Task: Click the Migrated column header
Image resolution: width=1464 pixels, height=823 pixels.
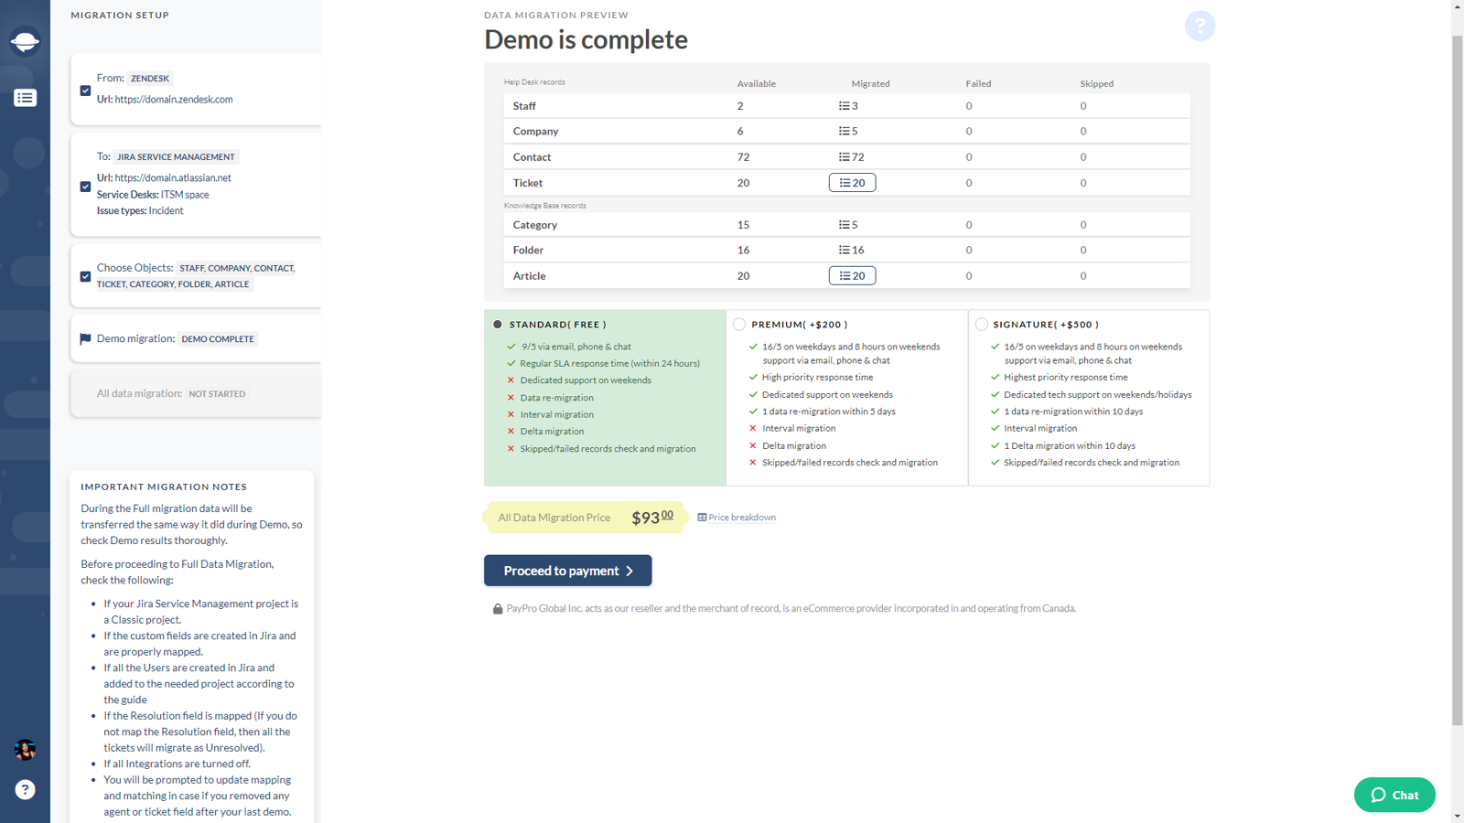Action: [870, 84]
